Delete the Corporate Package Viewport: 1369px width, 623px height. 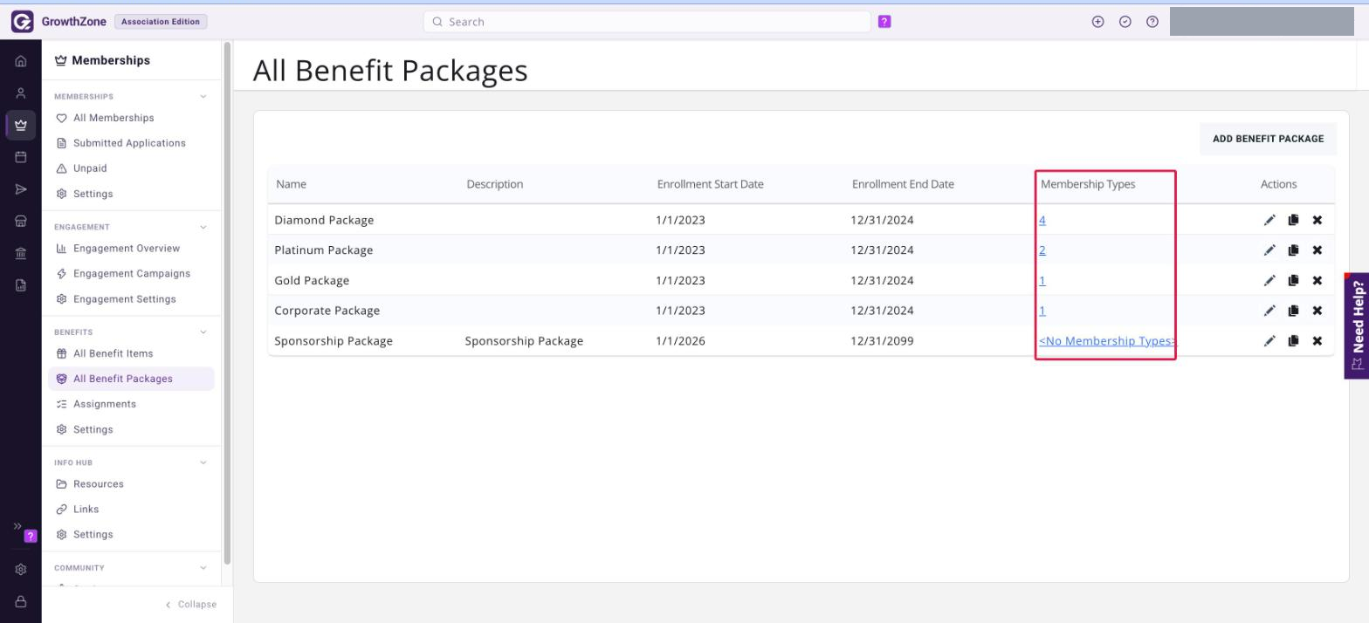[x=1317, y=311]
